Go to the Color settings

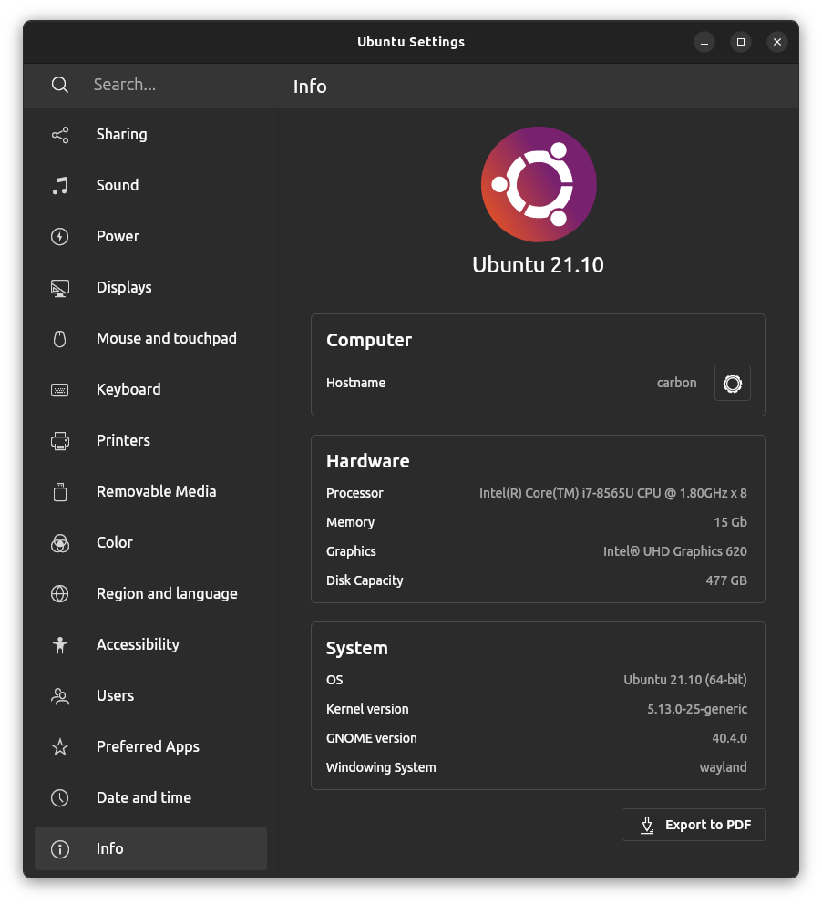pos(150,542)
